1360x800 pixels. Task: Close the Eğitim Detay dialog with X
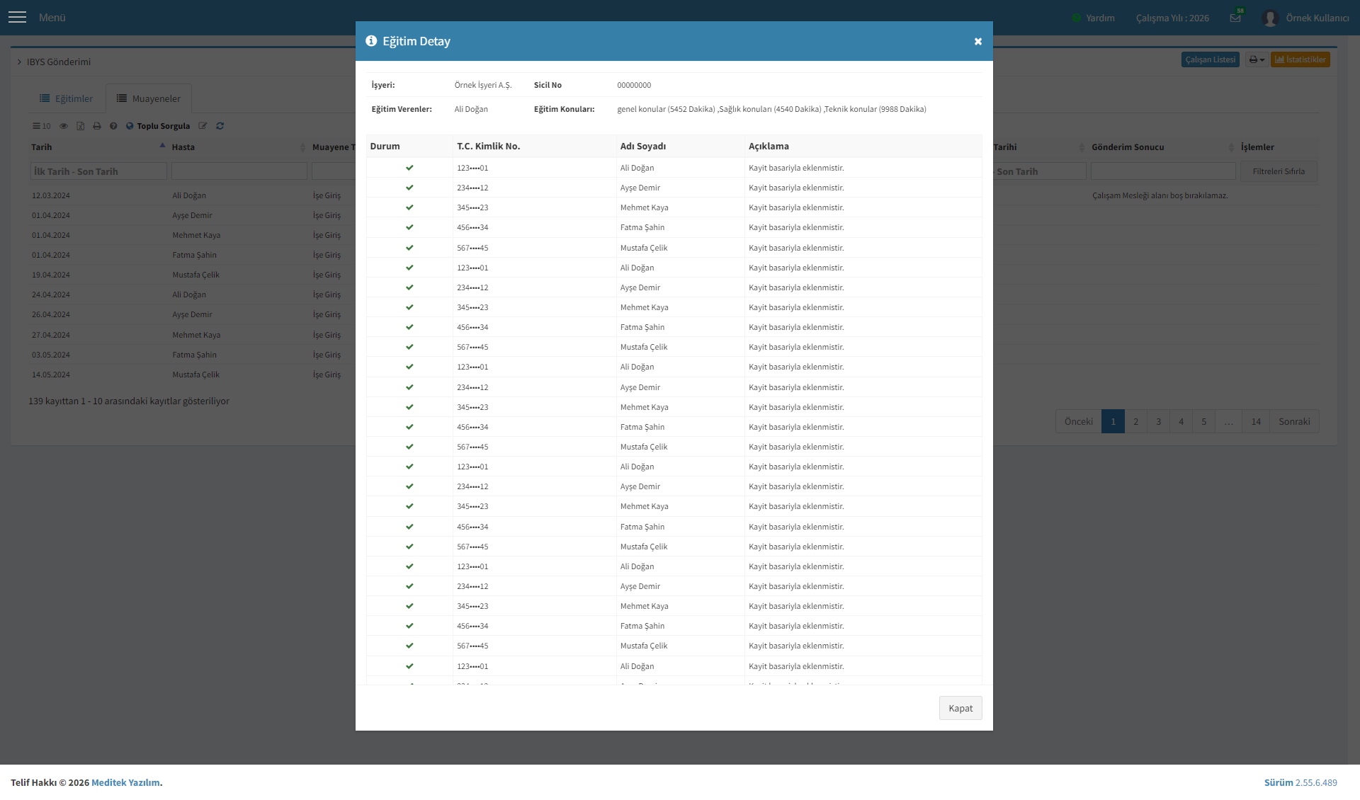point(977,42)
